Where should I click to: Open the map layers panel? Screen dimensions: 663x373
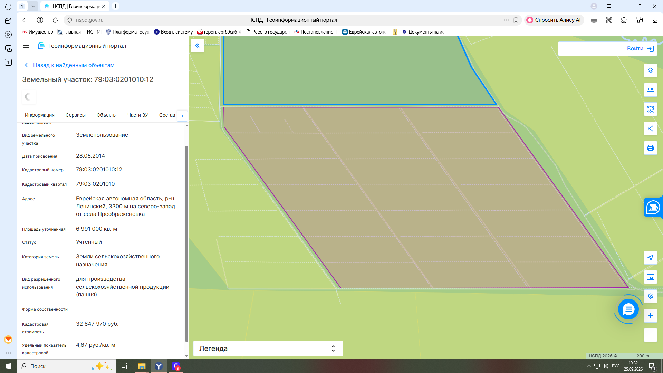(650, 70)
